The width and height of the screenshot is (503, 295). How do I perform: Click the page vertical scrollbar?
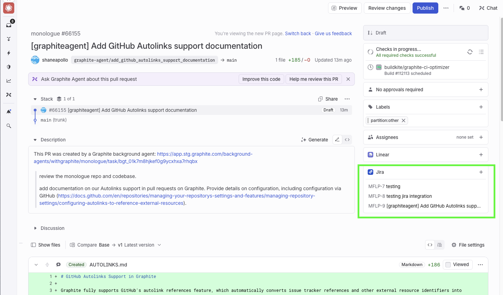coord(501,70)
